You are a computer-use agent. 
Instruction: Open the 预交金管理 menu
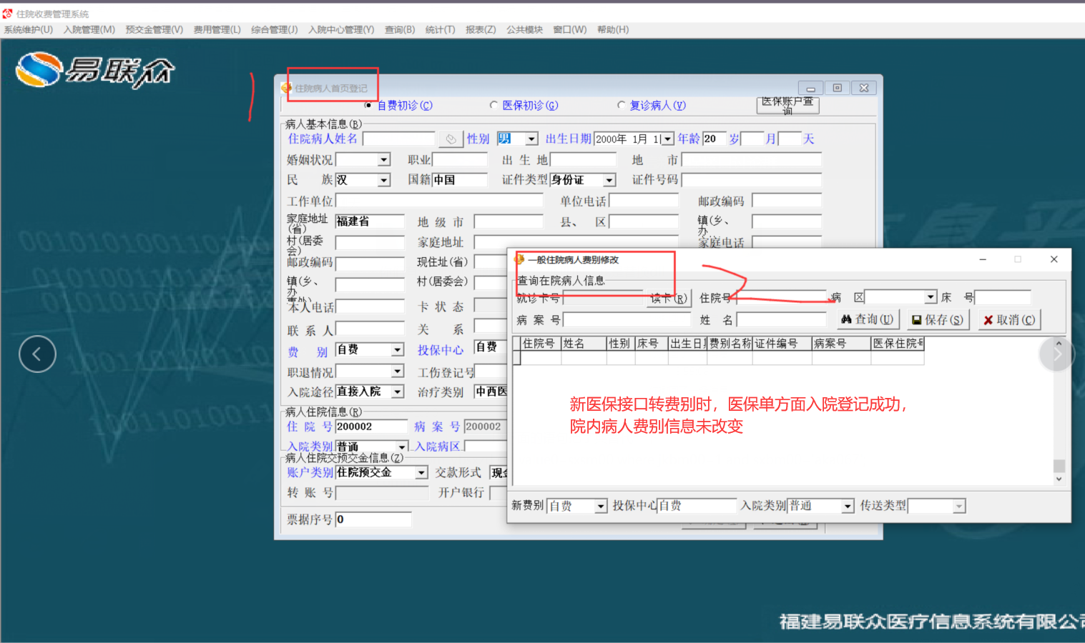pyautogui.click(x=154, y=29)
